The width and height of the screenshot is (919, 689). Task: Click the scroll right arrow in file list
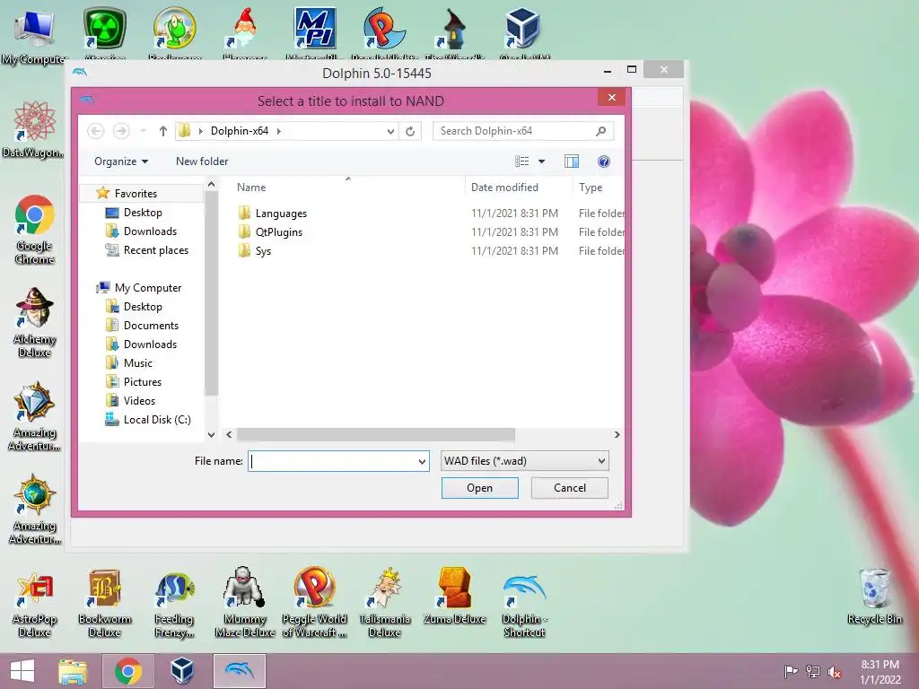[x=617, y=435]
